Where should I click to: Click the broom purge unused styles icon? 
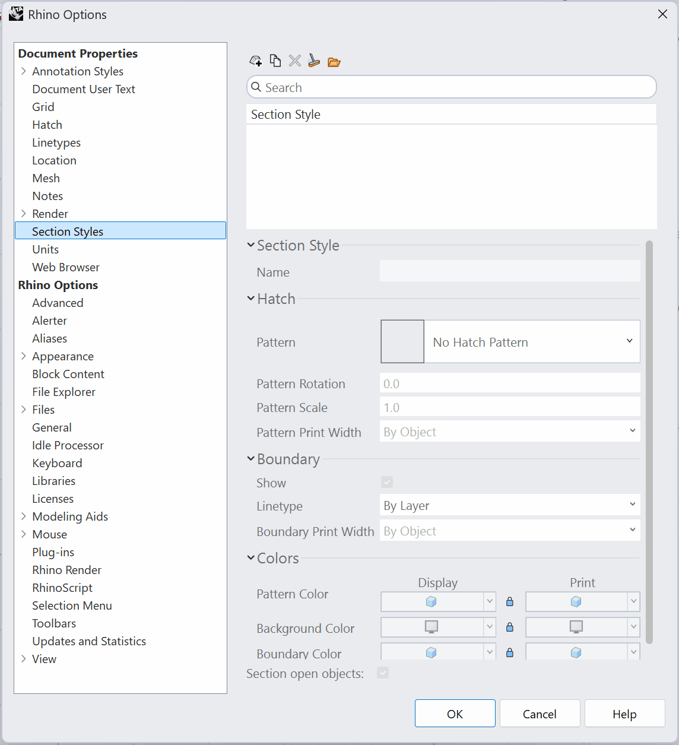click(x=314, y=61)
